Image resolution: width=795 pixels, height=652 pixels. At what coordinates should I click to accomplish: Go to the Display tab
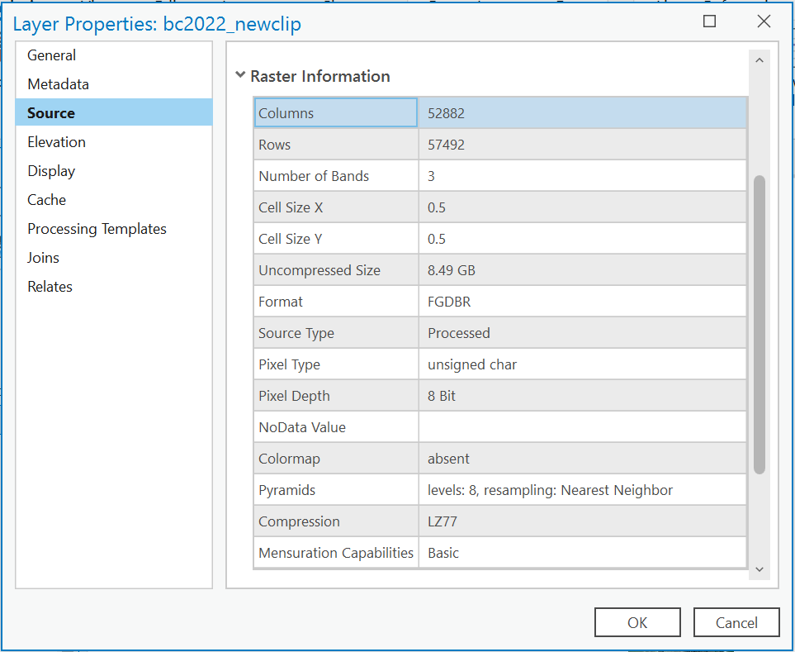click(51, 171)
